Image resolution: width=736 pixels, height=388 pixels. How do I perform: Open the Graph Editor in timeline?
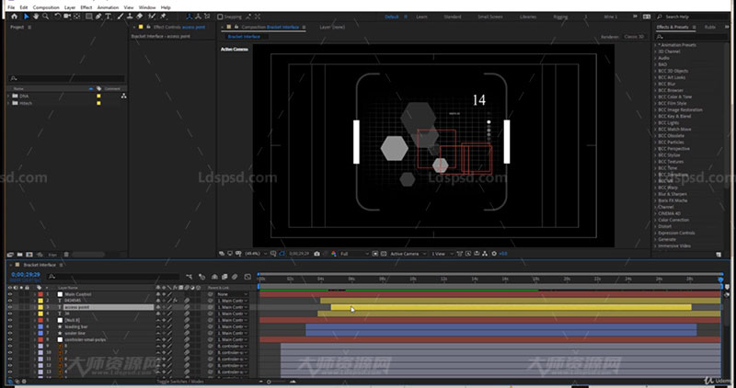click(247, 277)
